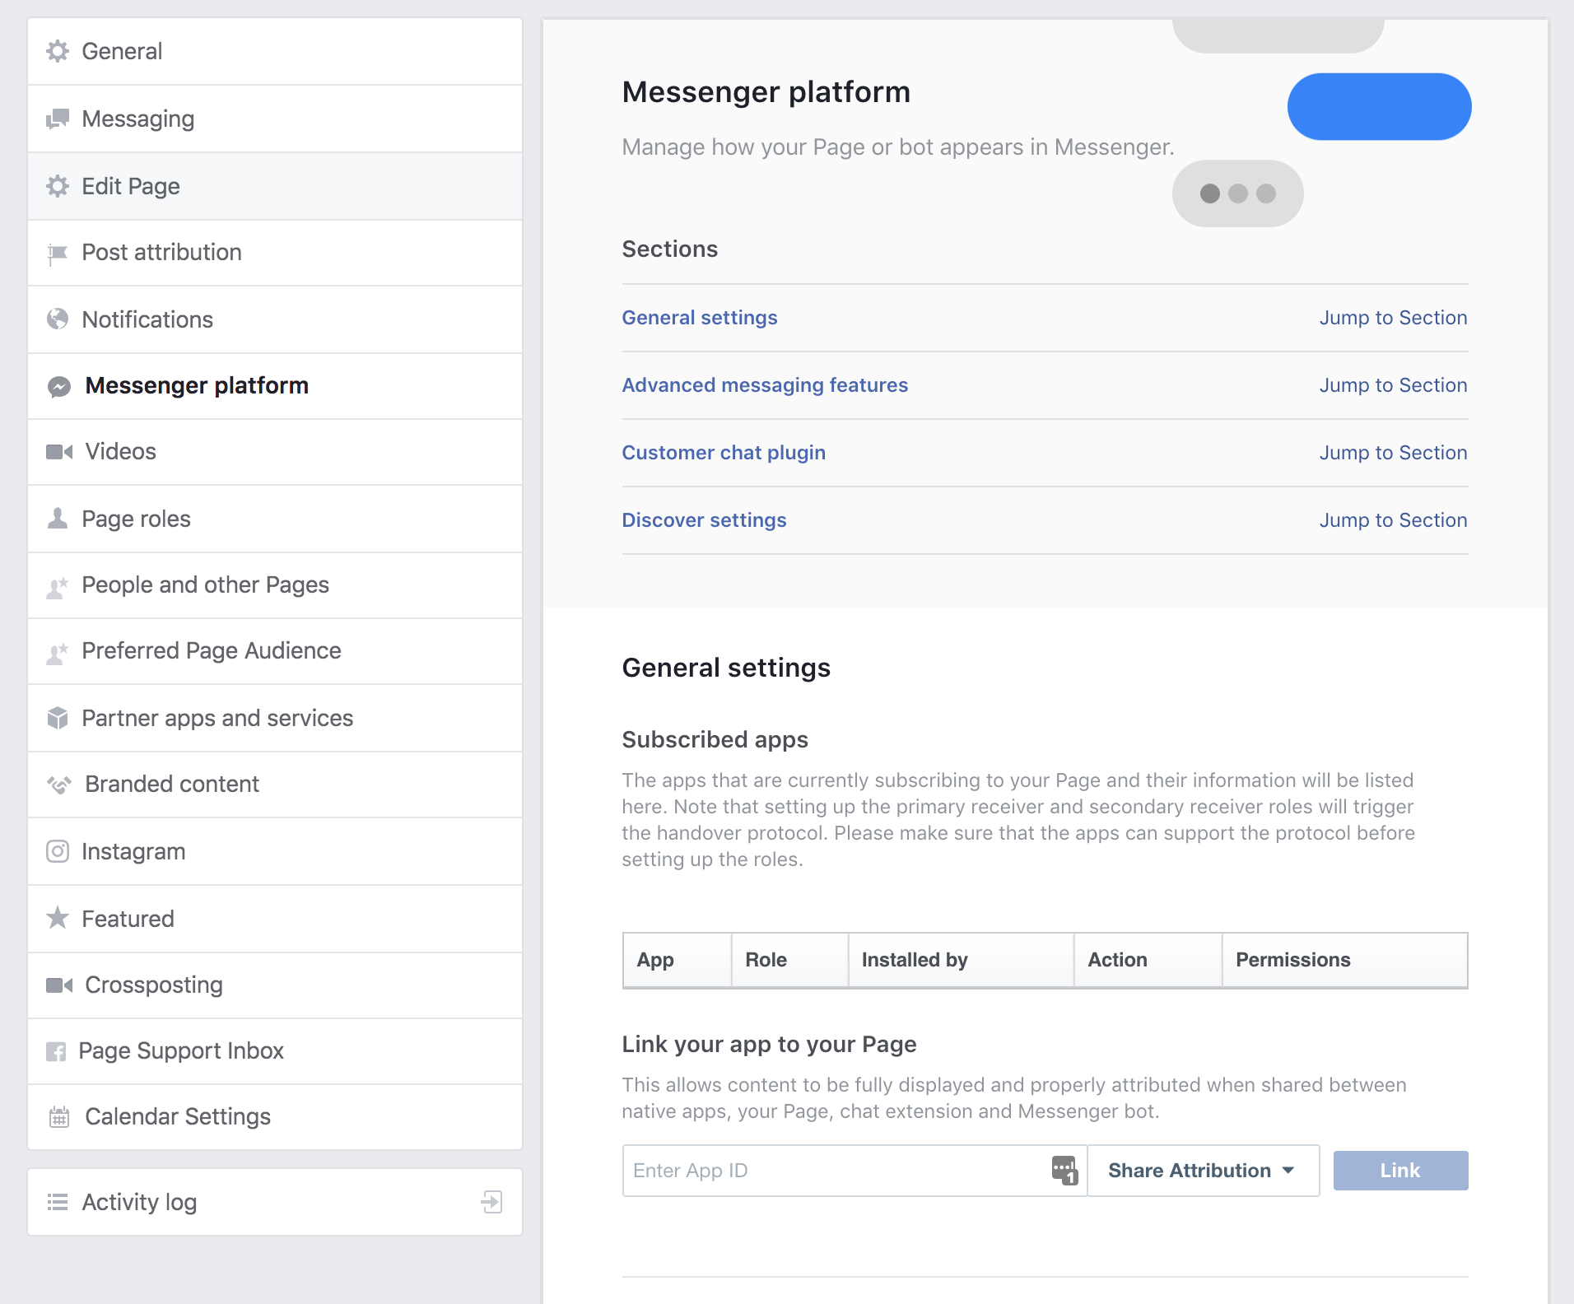Click the Customer chat plugin link
This screenshot has height=1304, width=1574.
tap(724, 453)
